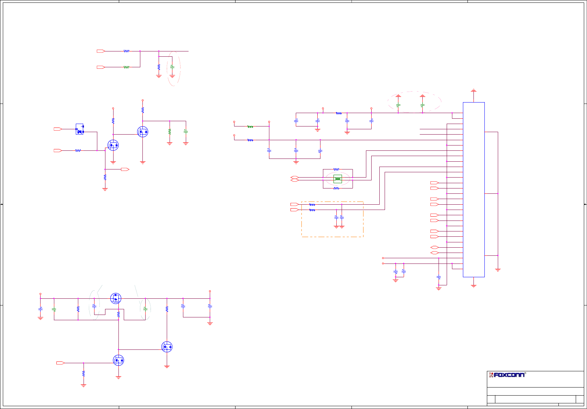Select the green capacitor in the middle-left circuit
The height and width of the screenshot is (409, 587).
pyautogui.click(x=185, y=131)
